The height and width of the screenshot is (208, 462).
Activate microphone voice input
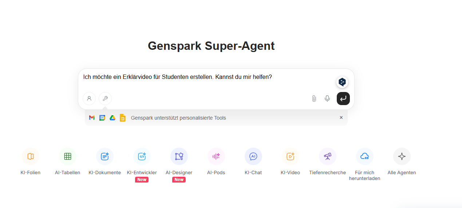tap(327, 99)
